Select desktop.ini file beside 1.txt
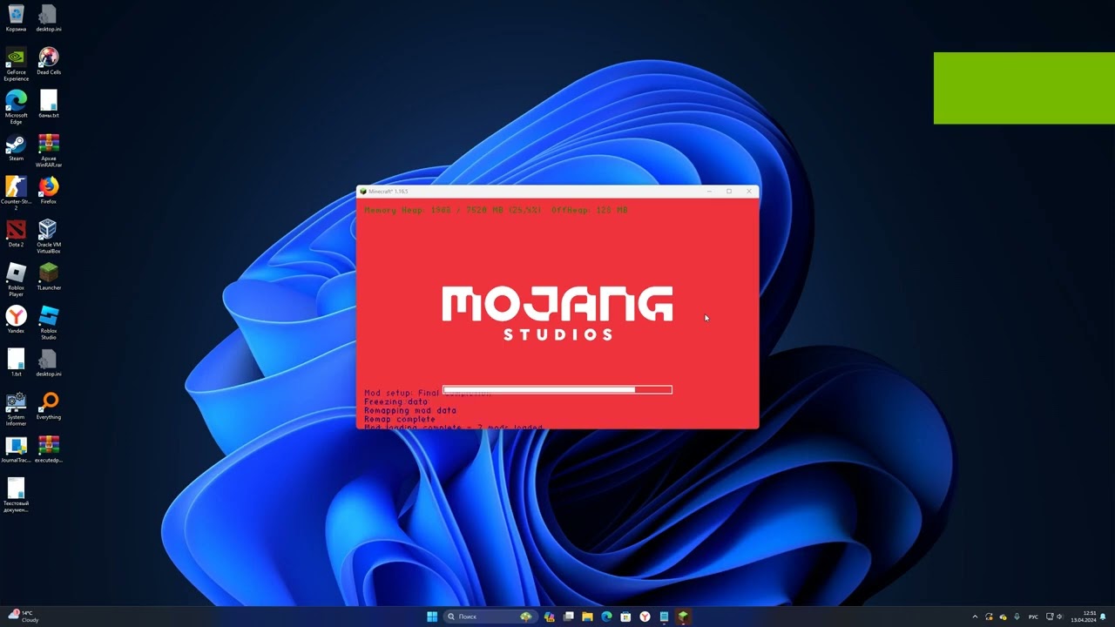The height and width of the screenshot is (627, 1115). pyautogui.click(x=49, y=363)
